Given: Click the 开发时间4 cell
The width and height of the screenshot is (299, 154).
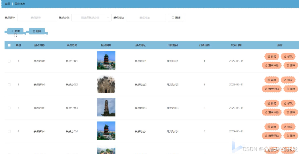Looking at the screenshot, I should click(172, 131).
